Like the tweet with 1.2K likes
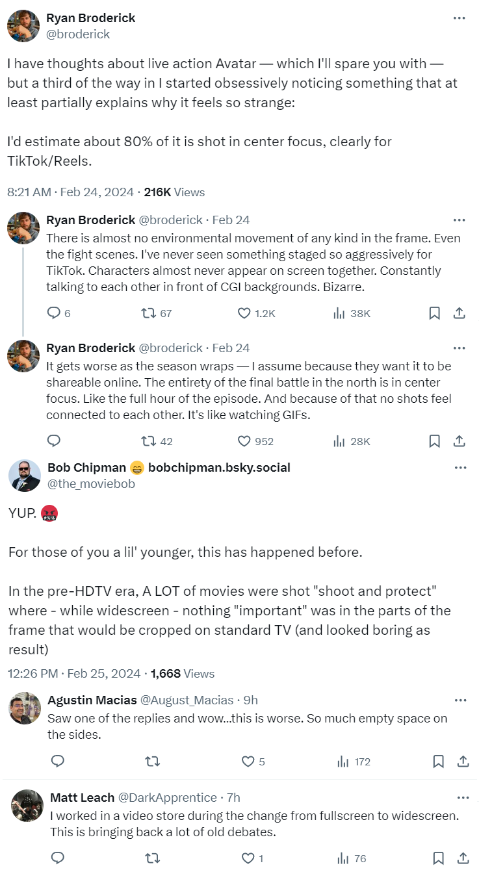The image size is (479, 870). pos(244,313)
